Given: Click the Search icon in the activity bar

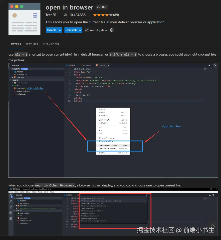Looking at the screenshot, I should click(10, 201).
